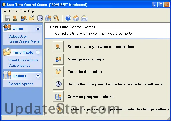Open the Help menu
Image resolution: width=171 pixels, height=121 pixels.
click(31, 11)
